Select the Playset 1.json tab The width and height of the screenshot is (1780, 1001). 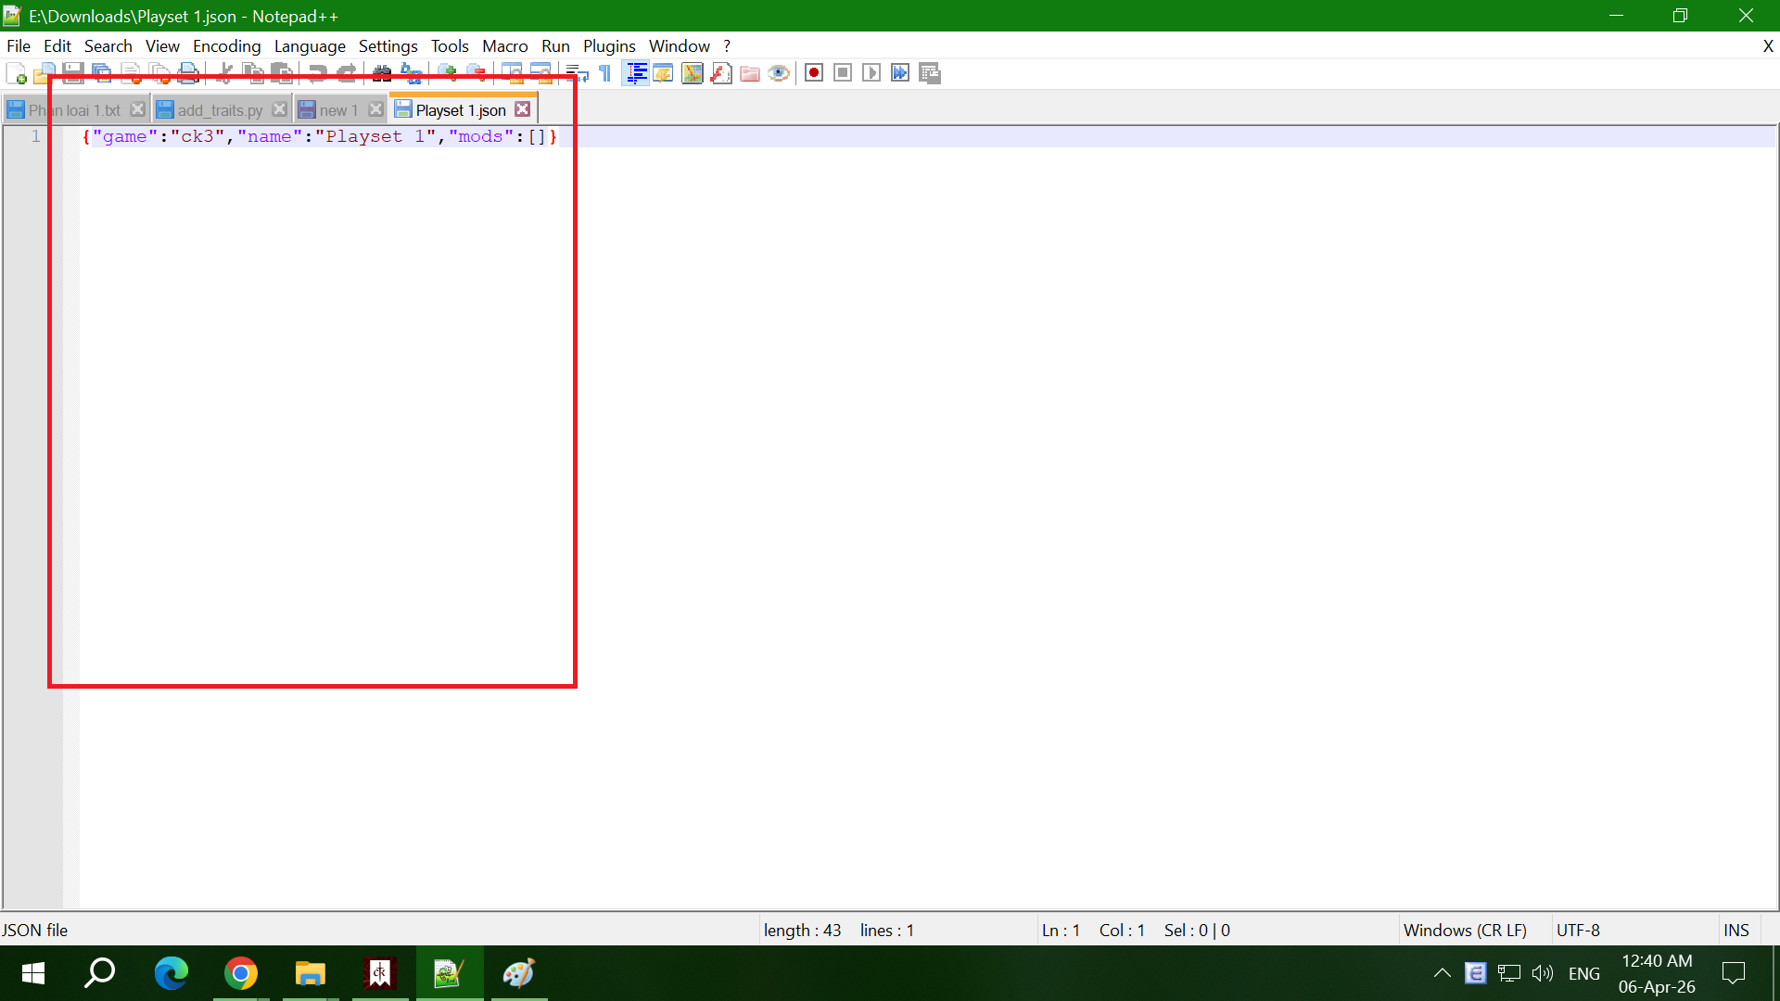coord(461,110)
